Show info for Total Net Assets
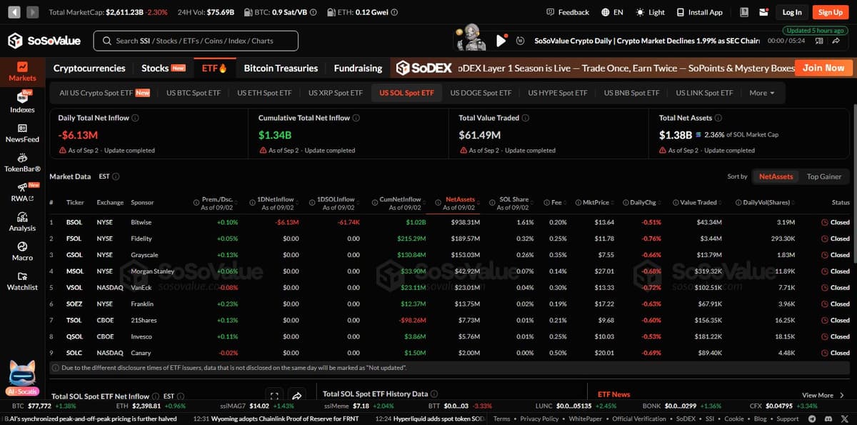Viewport: 857px width, 425px height. [x=718, y=118]
